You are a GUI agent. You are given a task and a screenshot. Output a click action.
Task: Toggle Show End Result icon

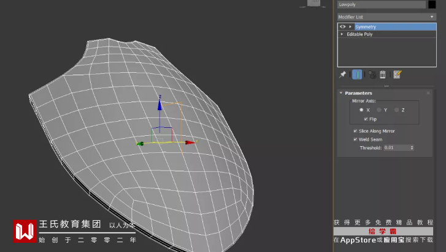[x=357, y=75]
